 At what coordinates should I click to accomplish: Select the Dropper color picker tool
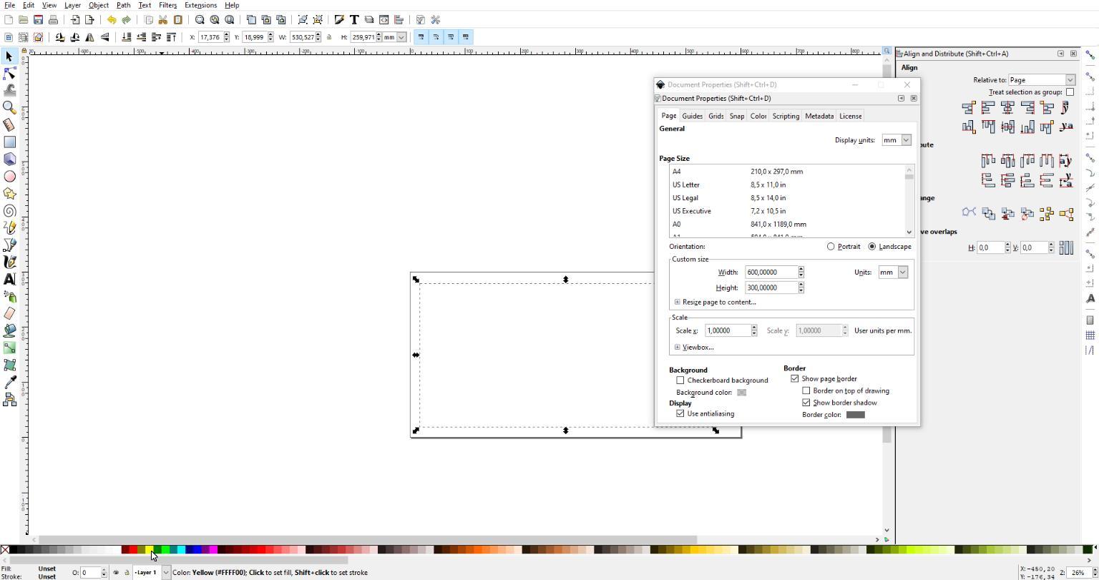coord(9,382)
